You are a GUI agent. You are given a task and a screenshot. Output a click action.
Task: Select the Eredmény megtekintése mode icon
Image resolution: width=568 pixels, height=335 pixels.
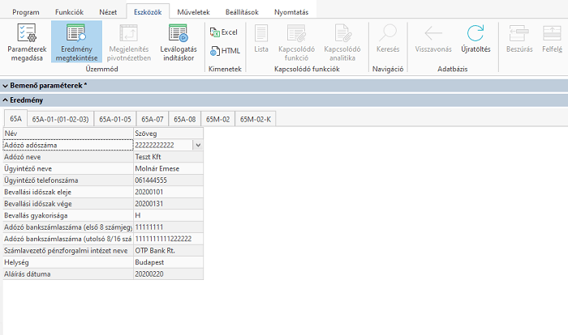(x=76, y=34)
